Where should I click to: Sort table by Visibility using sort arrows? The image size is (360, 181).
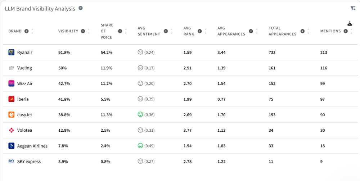point(89,31)
